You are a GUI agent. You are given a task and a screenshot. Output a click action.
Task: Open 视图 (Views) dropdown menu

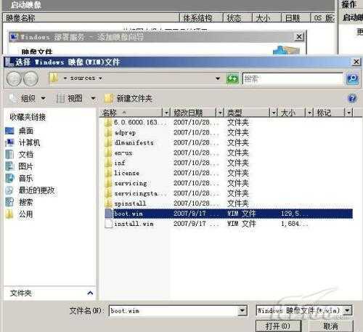[76, 98]
